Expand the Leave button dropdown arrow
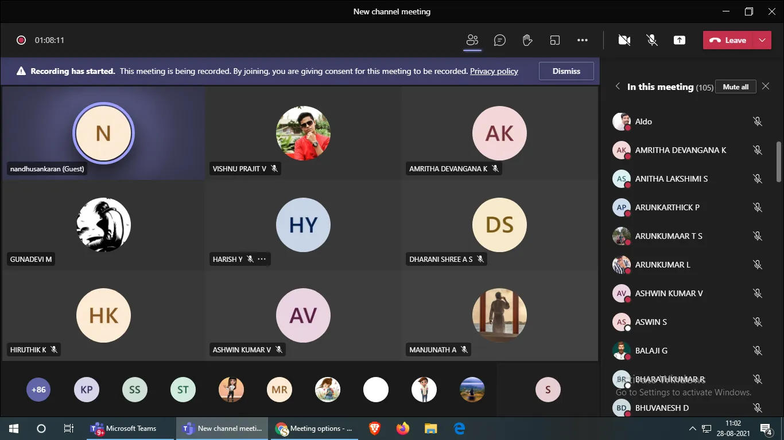Screen dimensions: 784x440 762,40
